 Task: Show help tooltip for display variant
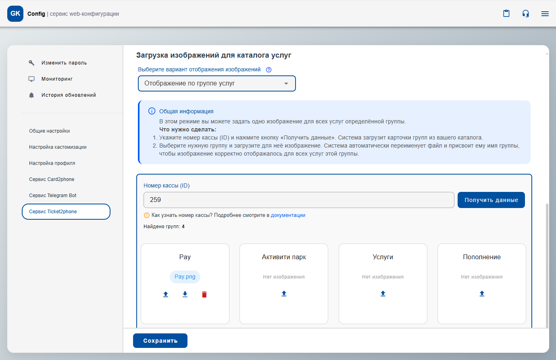coord(269,70)
